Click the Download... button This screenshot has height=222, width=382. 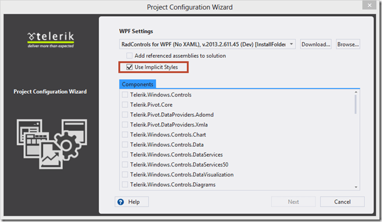click(x=316, y=44)
